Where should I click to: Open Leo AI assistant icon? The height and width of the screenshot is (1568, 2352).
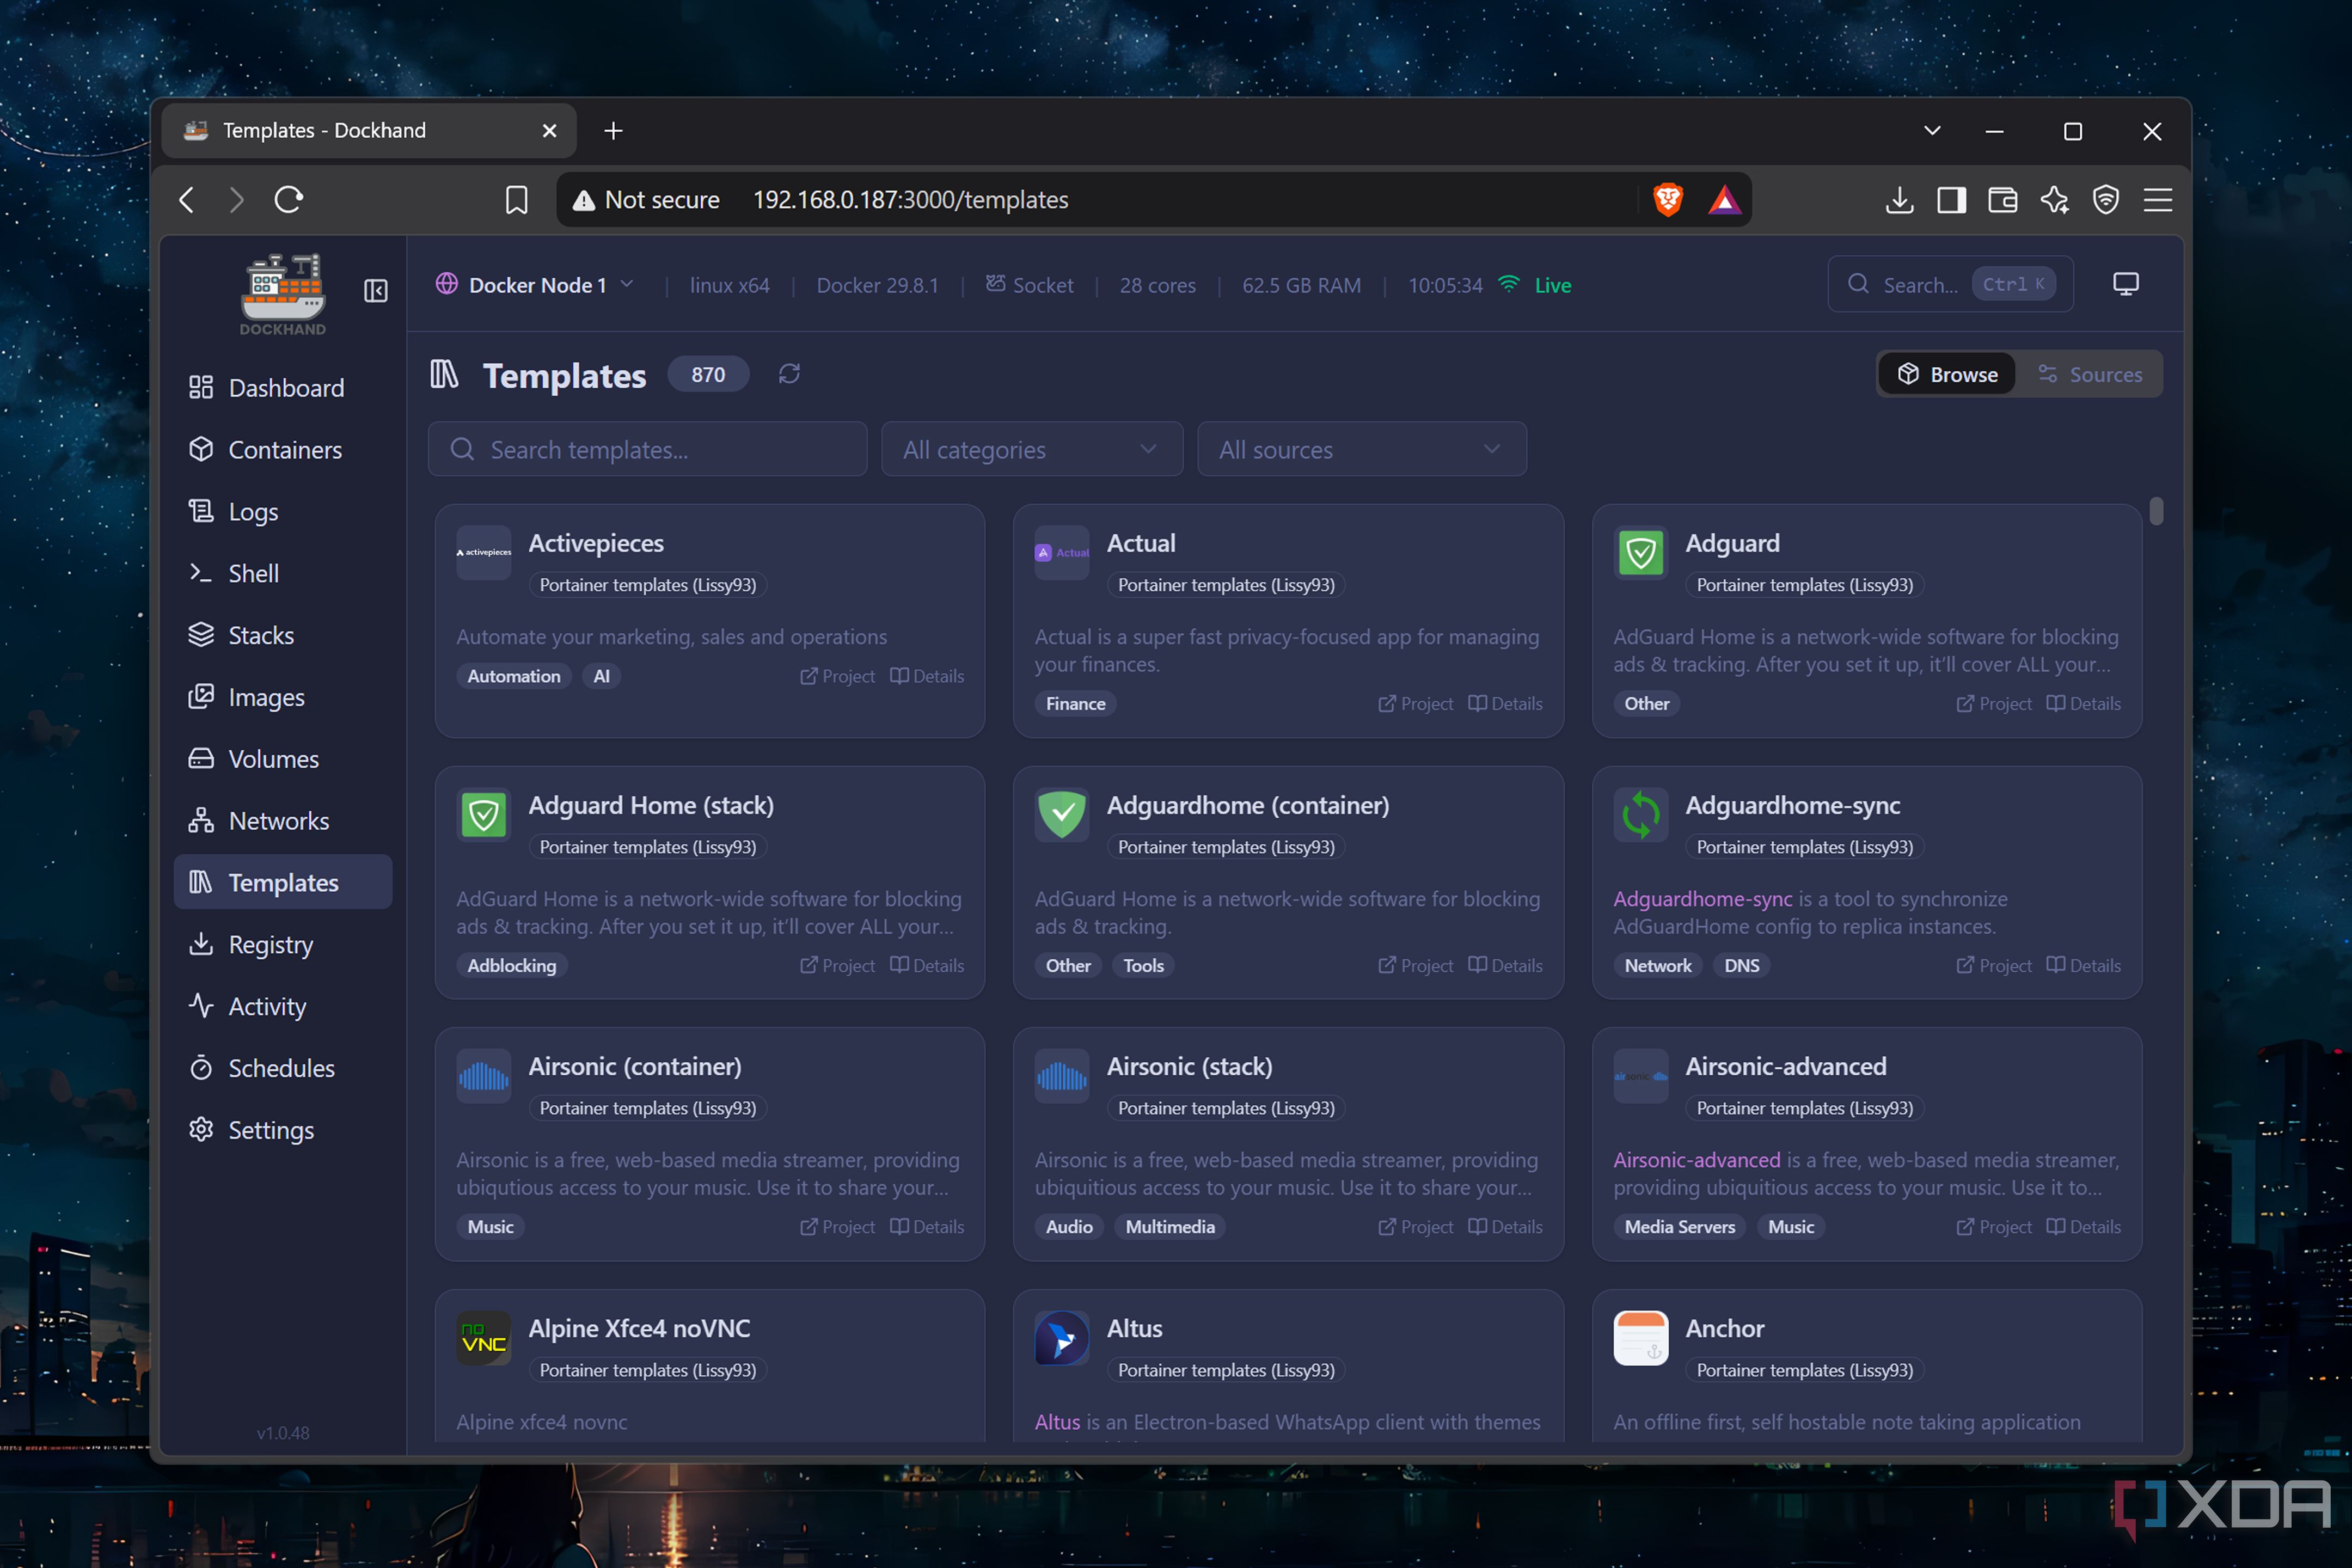(x=2054, y=200)
